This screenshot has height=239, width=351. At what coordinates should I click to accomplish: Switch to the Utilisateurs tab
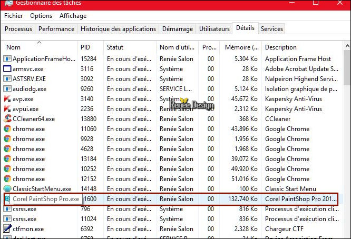tap(214, 29)
